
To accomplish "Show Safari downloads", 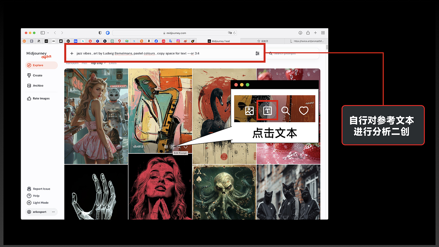I will coord(300,33).
